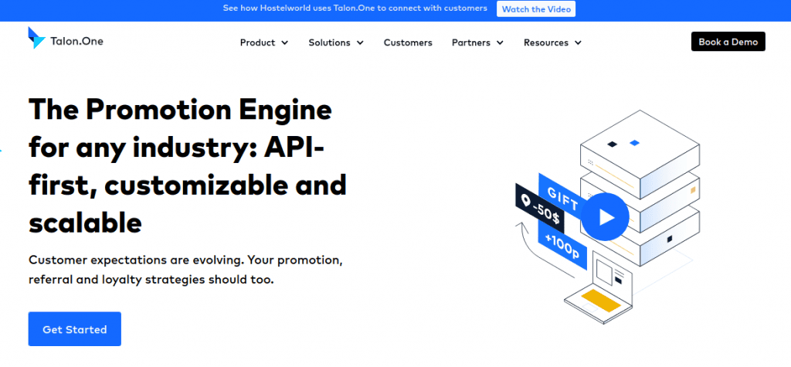This screenshot has height=367, width=791.
Task: Click the Talon.One brand name text
Action: pyautogui.click(x=78, y=41)
